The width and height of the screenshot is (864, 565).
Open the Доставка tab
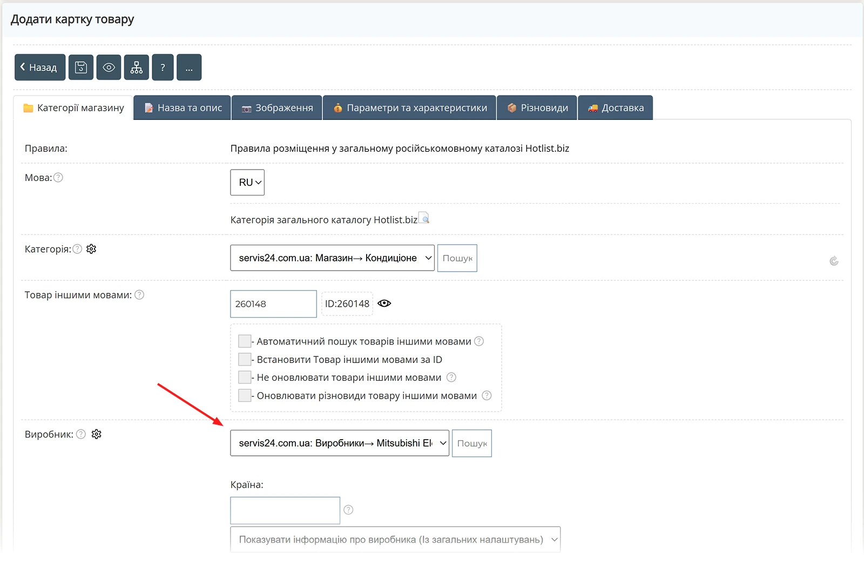616,108
